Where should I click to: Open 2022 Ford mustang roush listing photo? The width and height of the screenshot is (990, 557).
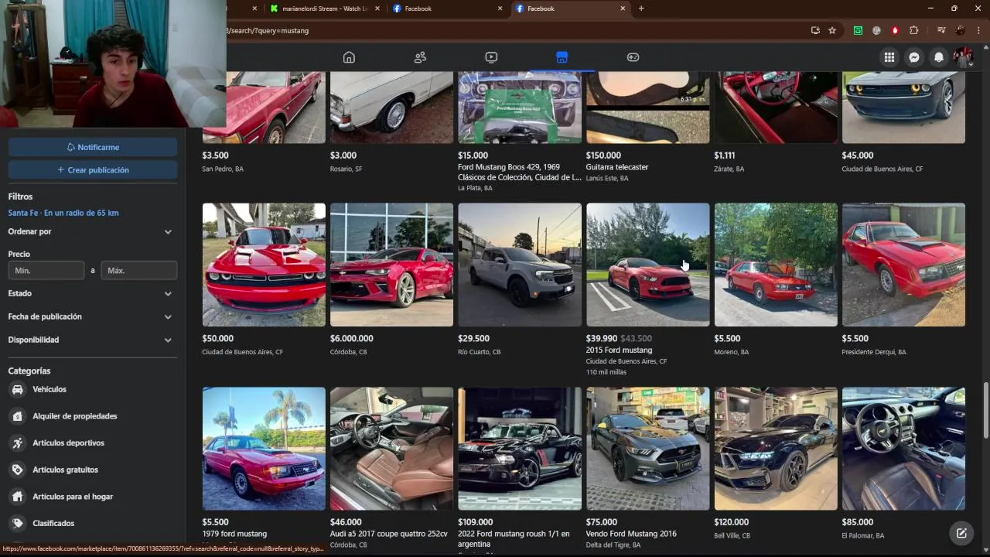(520, 449)
